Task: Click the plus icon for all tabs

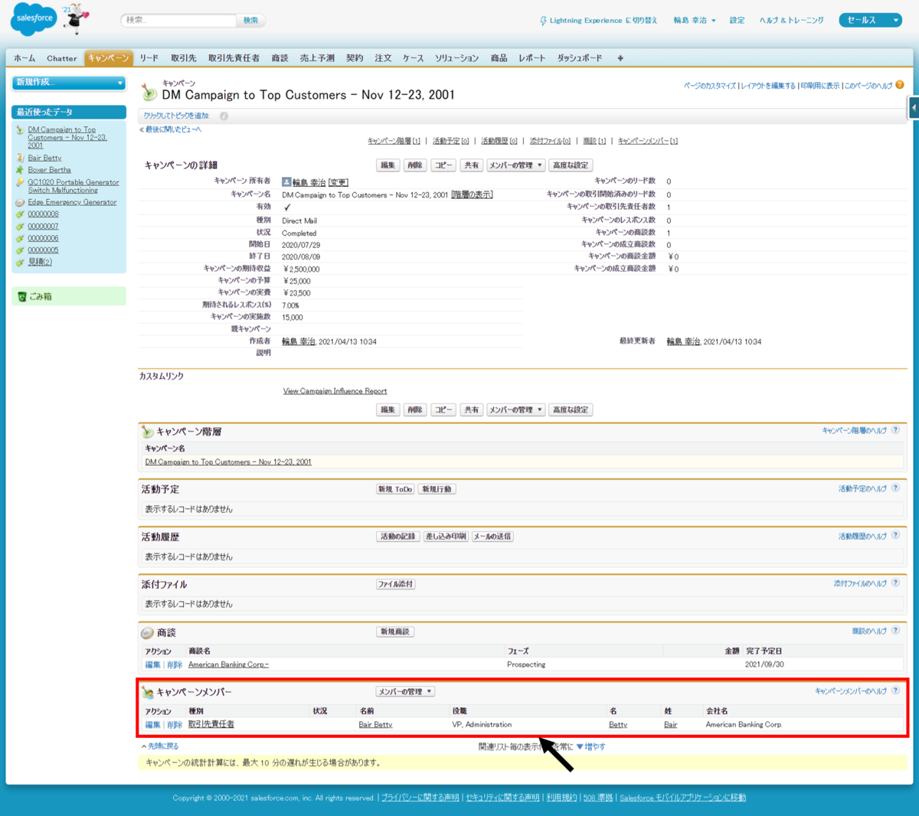Action: tap(620, 58)
